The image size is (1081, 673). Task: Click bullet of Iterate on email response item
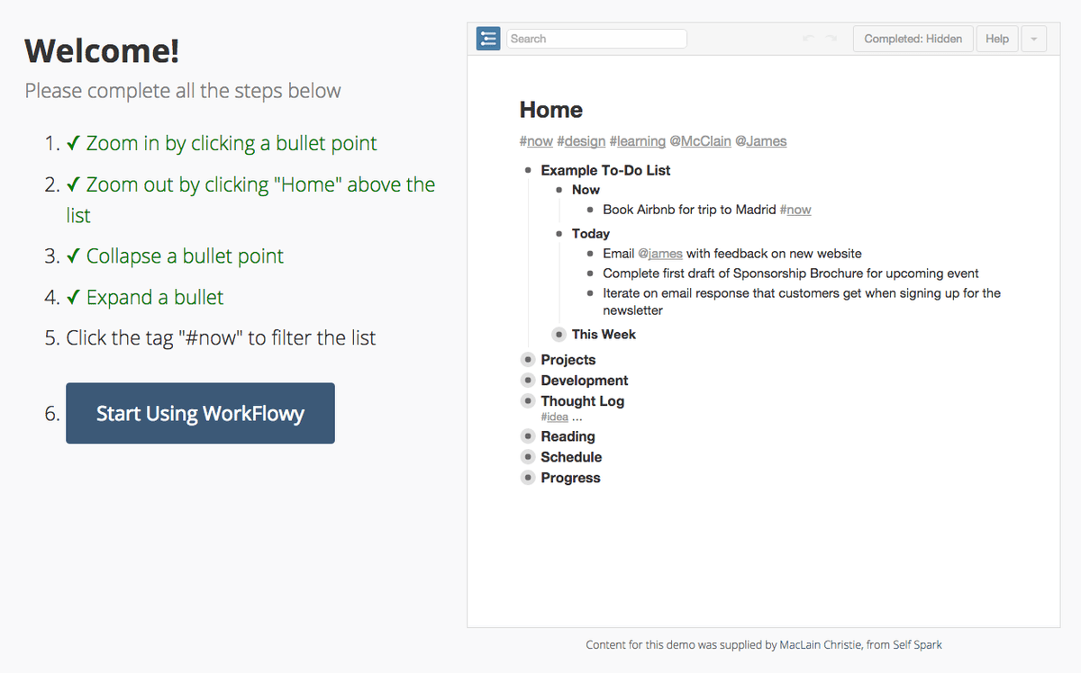tap(590, 293)
